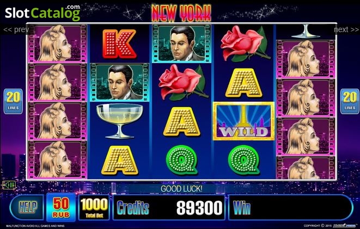Select the green Q on the fourth reel
The image size is (360, 229).
[x=243, y=160]
